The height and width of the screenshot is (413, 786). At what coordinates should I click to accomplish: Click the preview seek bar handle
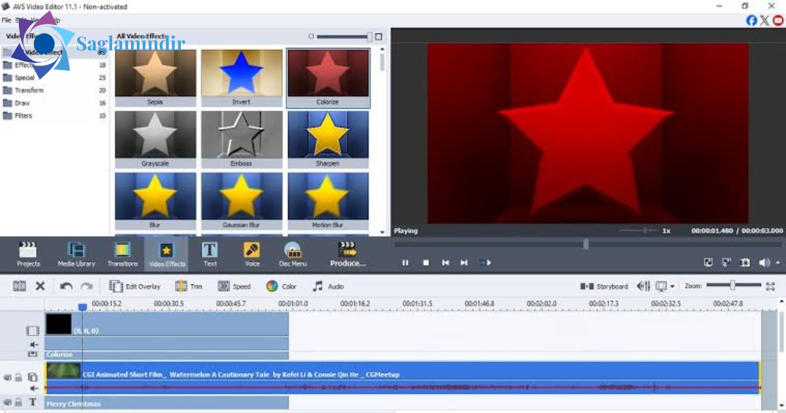point(586,244)
